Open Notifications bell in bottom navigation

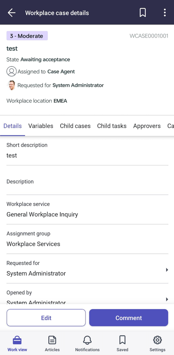pos(87,344)
